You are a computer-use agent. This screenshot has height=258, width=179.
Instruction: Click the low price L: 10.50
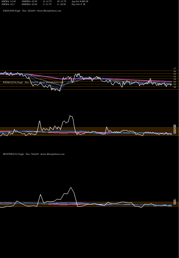[x=62, y=4]
